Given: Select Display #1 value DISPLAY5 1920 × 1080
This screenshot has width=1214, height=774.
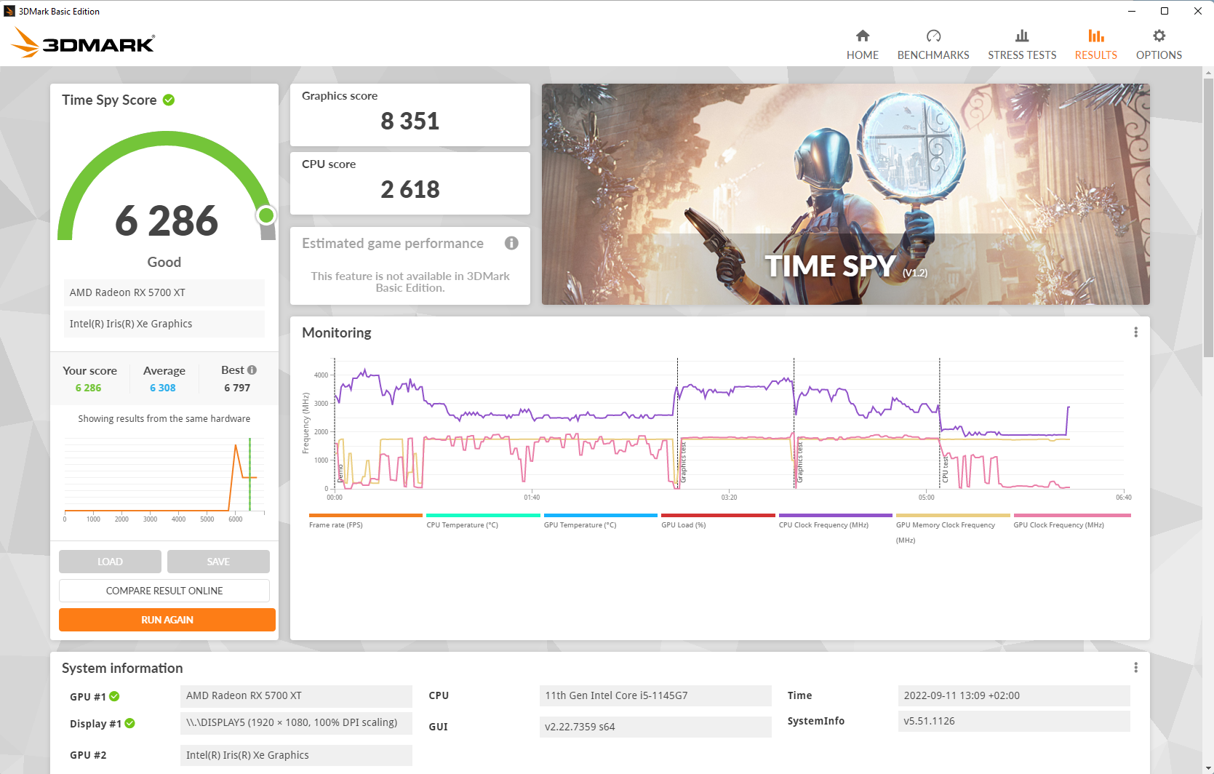Looking at the screenshot, I should pos(296,723).
